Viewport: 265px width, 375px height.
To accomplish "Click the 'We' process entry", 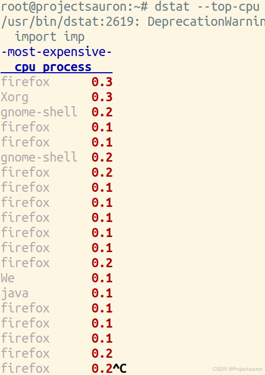I will click(8, 278).
